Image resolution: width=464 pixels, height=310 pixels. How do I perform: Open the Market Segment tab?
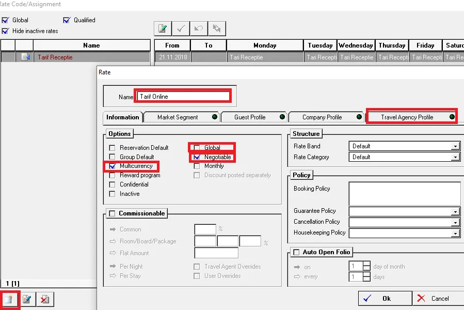coord(181,117)
